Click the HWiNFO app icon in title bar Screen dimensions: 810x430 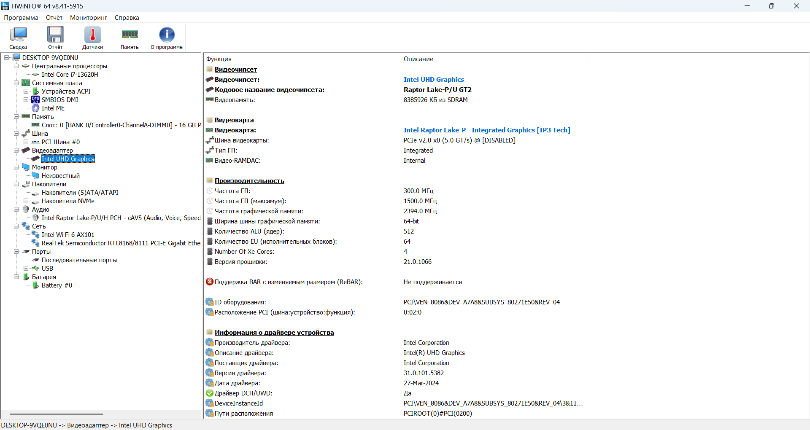(x=5, y=6)
